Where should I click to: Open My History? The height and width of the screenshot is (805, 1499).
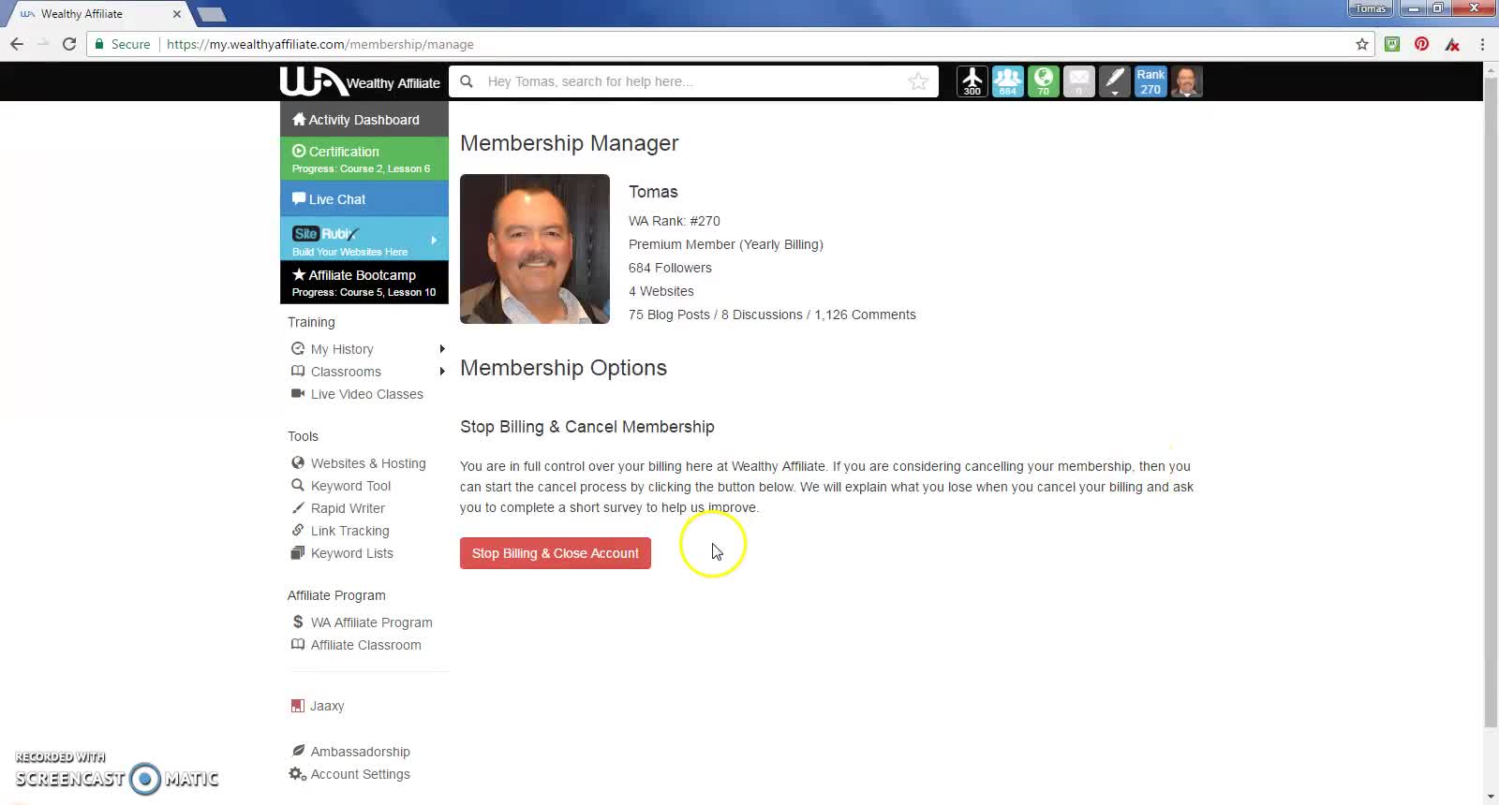pyautogui.click(x=342, y=349)
